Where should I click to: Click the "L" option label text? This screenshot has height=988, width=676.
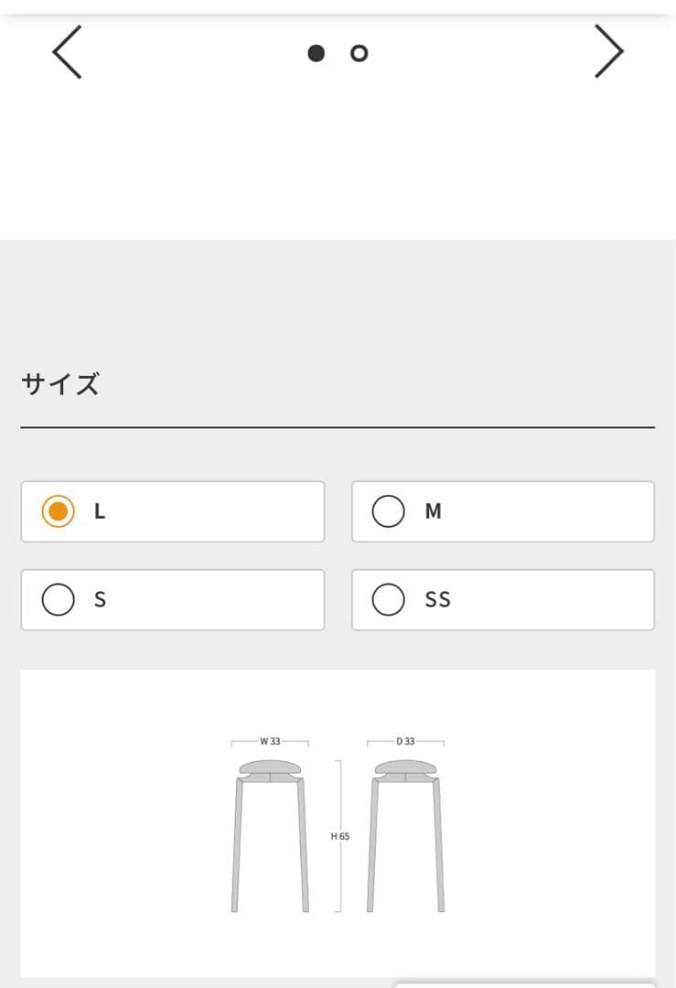coord(100,511)
